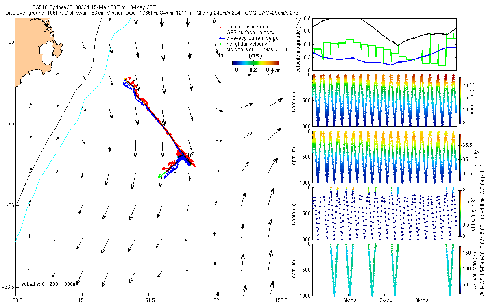Viewport: 488px width, 305px height.
Task: Click the Ox. sat. ratio (%) colorbar
Action: coord(460,270)
